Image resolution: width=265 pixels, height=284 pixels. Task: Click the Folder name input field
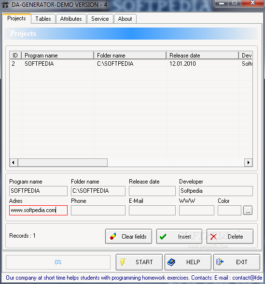[98, 191]
